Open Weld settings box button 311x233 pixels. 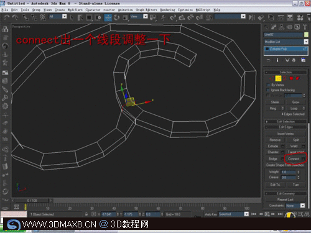tap(304, 146)
